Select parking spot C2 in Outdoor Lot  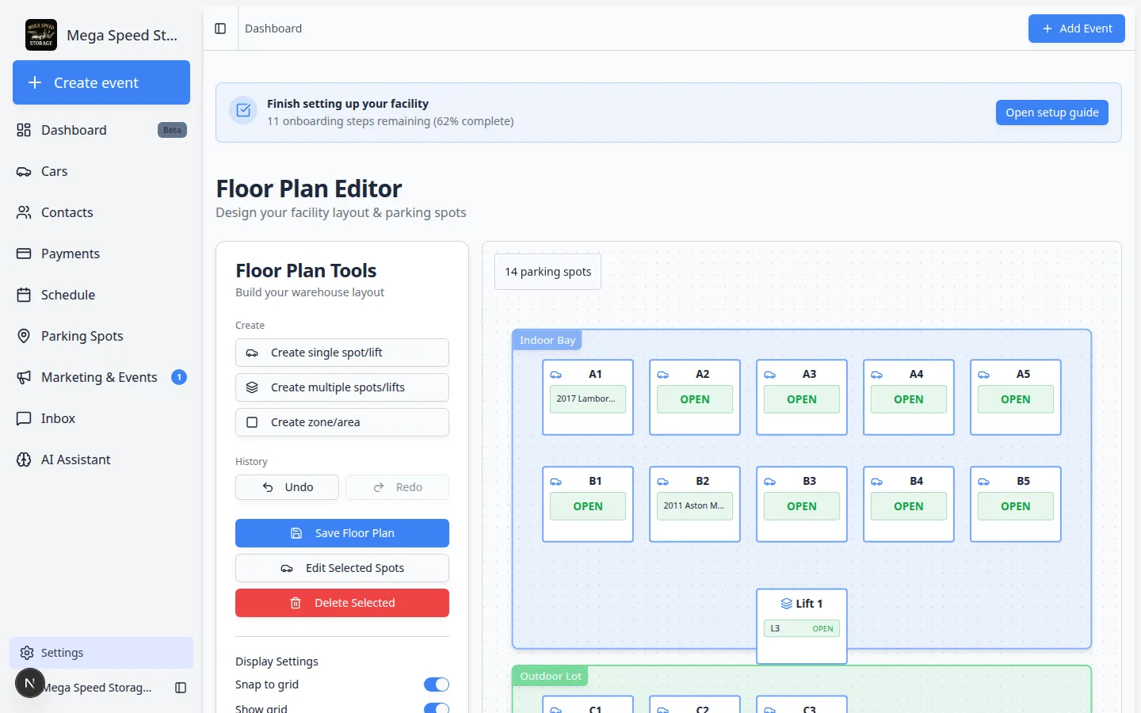click(x=695, y=704)
